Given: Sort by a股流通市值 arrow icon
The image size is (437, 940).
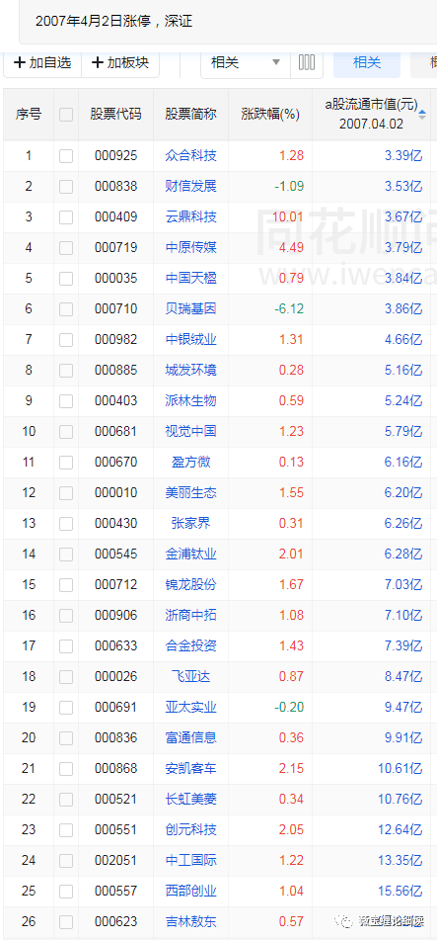Looking at the screenshot, I should [x=422, y=115].
